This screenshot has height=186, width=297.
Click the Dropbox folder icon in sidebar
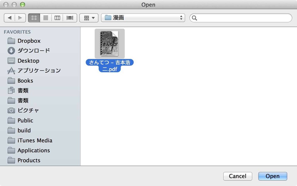tap(11, 41)
